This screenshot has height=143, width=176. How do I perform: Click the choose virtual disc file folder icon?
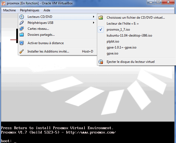click(x=101, y=18)
